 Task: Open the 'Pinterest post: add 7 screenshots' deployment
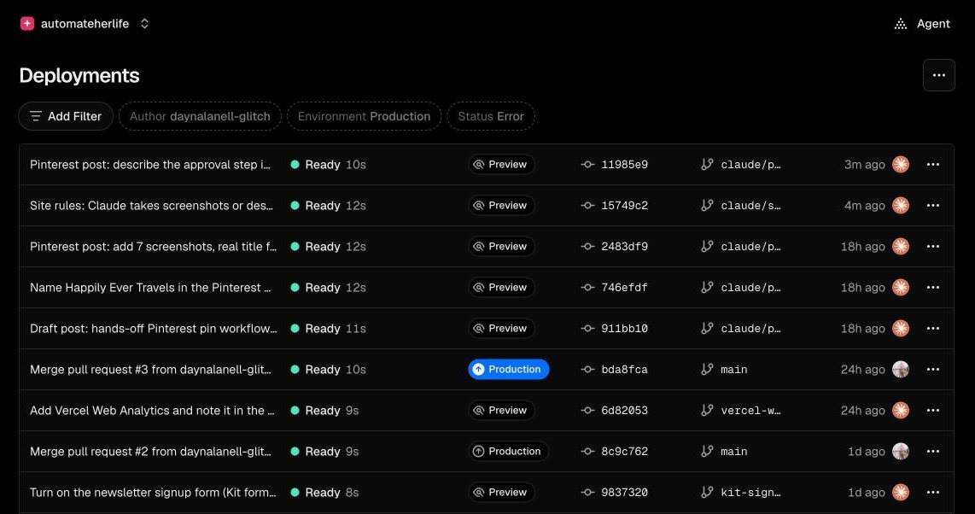pos(154,247)
